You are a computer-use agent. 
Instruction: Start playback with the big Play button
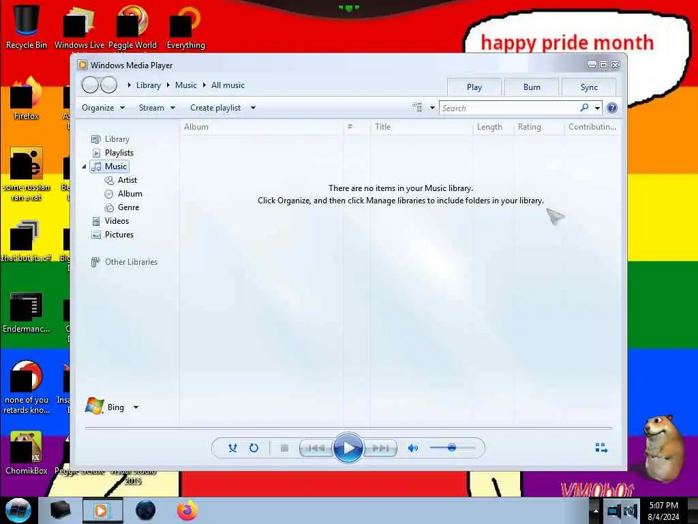point(348,448)
